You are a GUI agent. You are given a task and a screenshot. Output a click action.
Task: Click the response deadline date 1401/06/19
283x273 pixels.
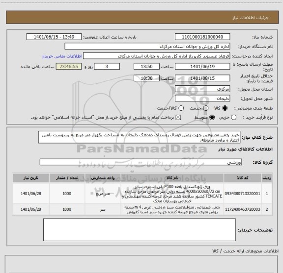point(202,67)
